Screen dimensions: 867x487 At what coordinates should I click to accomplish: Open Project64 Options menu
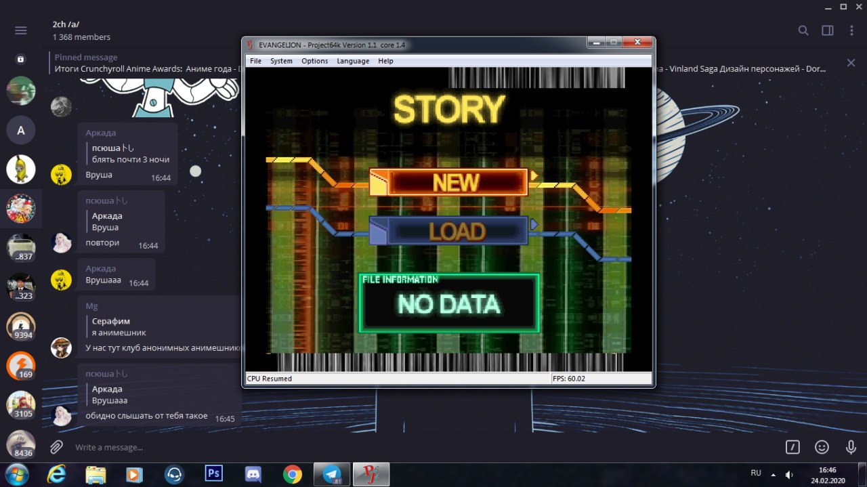(x=314, y=61)
